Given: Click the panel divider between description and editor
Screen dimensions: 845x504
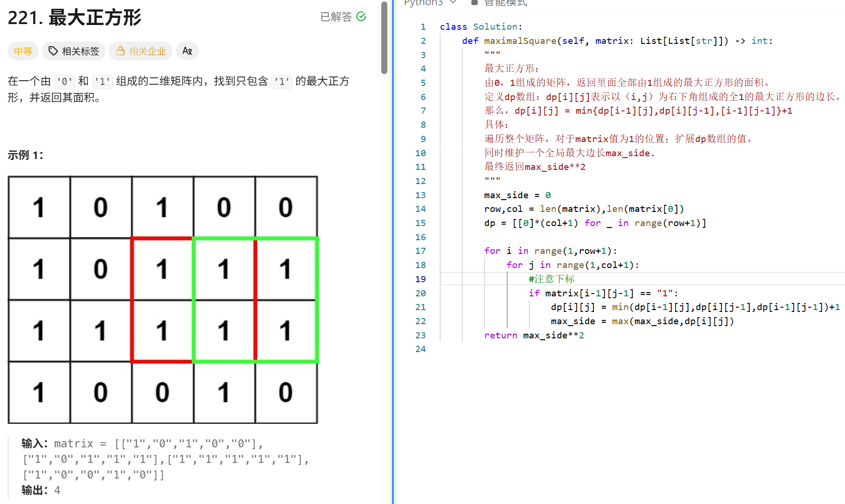Looking at the screenshot, I should (393, 252).
